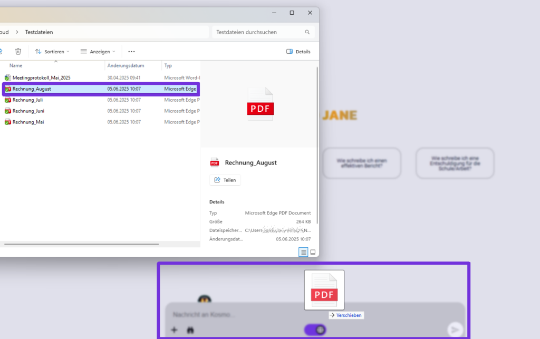The image size is (540, 339).
Task: Click the magnifier icon in search box
Action: pyautogui.click(x=307, y=32)
